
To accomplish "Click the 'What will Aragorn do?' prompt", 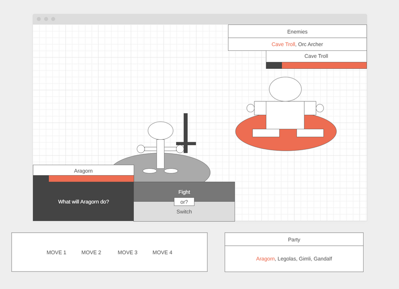I will click(x=83, y=202).
